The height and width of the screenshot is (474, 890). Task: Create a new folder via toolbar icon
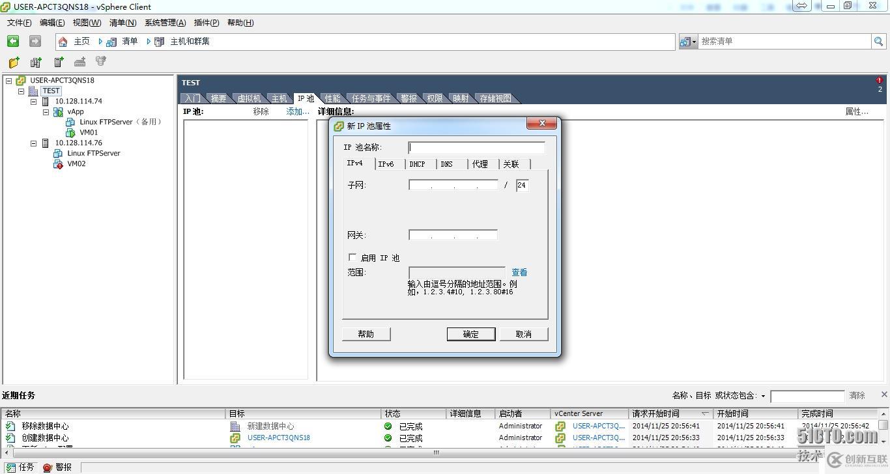pos(14,62)
